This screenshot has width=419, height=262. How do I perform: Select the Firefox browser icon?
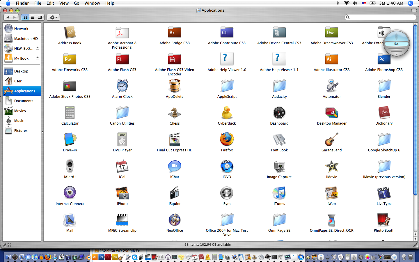point(227,140)
